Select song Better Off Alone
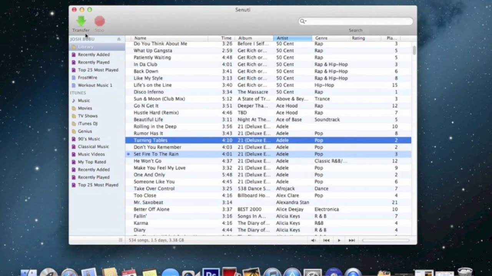 click(x=268, y=209)
